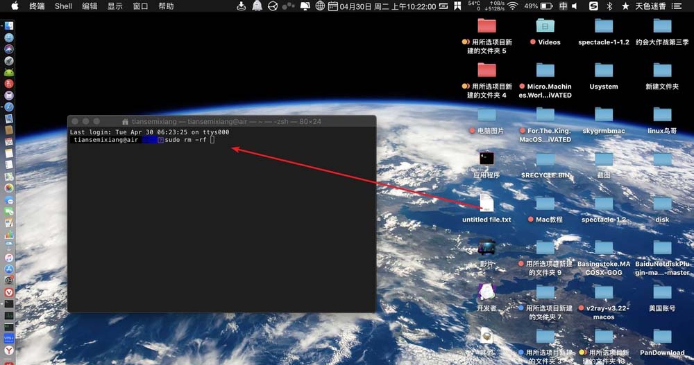Select the PanDownload folder on desktop
This screenshot has height=365, width=694.
tap(662, 342)
